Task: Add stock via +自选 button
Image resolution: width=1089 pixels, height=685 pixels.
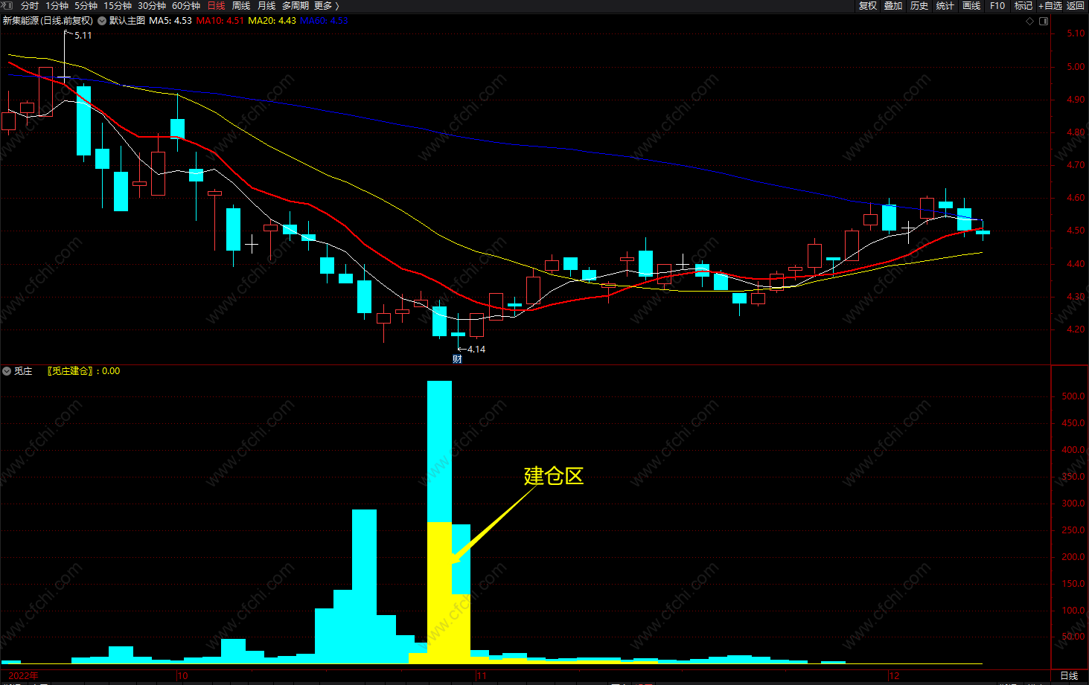Action: click(x=1050, y=5)
